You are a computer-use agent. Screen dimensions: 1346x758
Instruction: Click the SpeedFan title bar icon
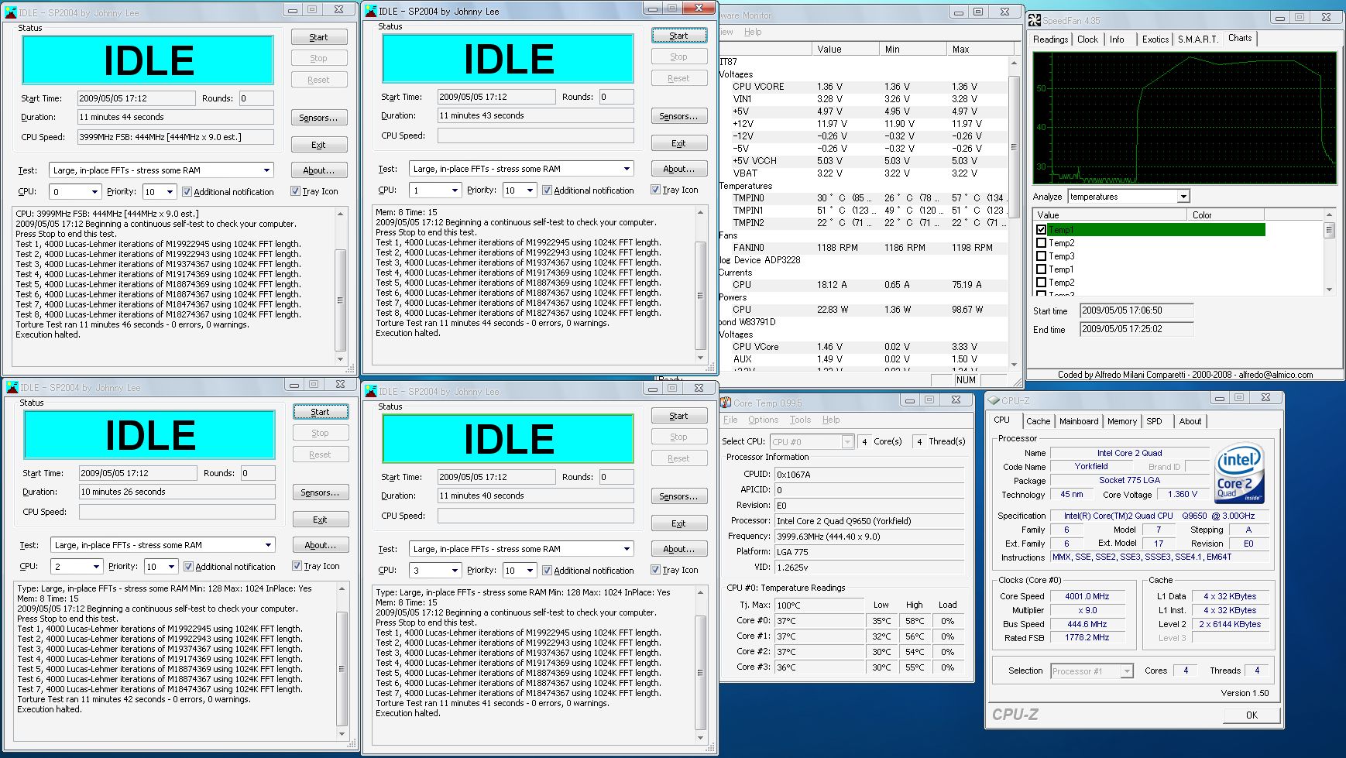tap(1035, 20)
